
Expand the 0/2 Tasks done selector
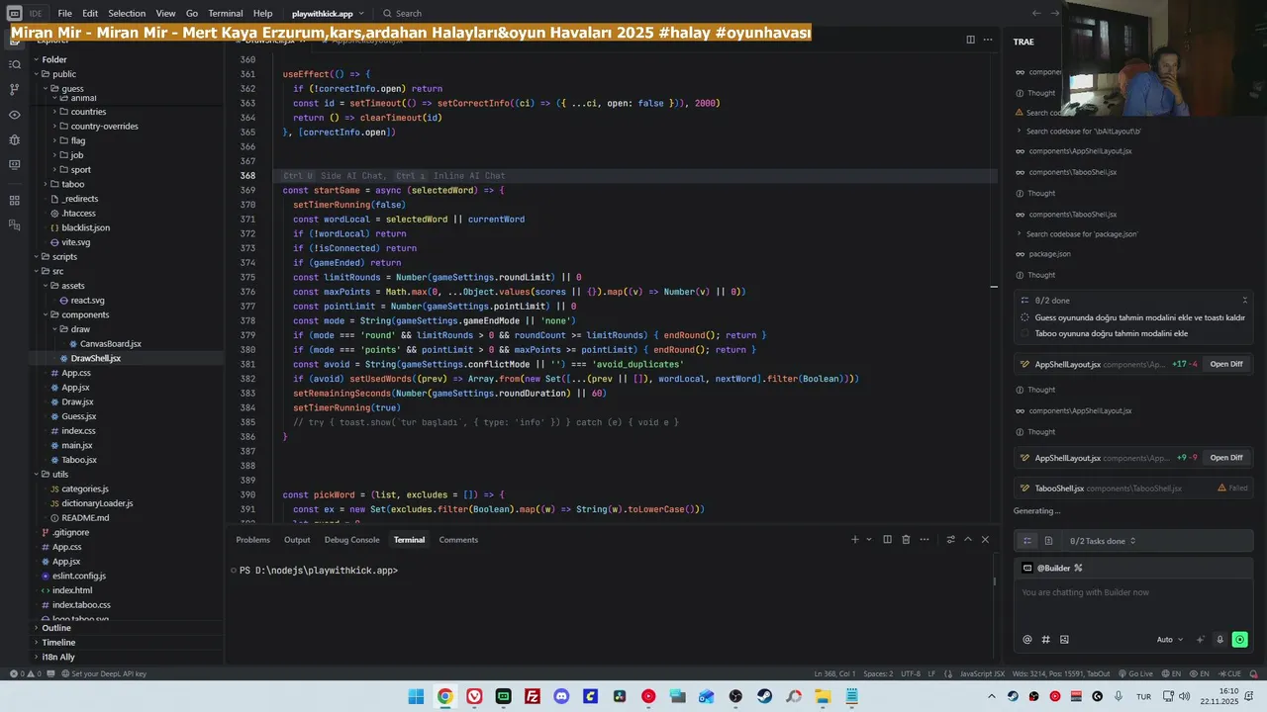coord(1103,541)
